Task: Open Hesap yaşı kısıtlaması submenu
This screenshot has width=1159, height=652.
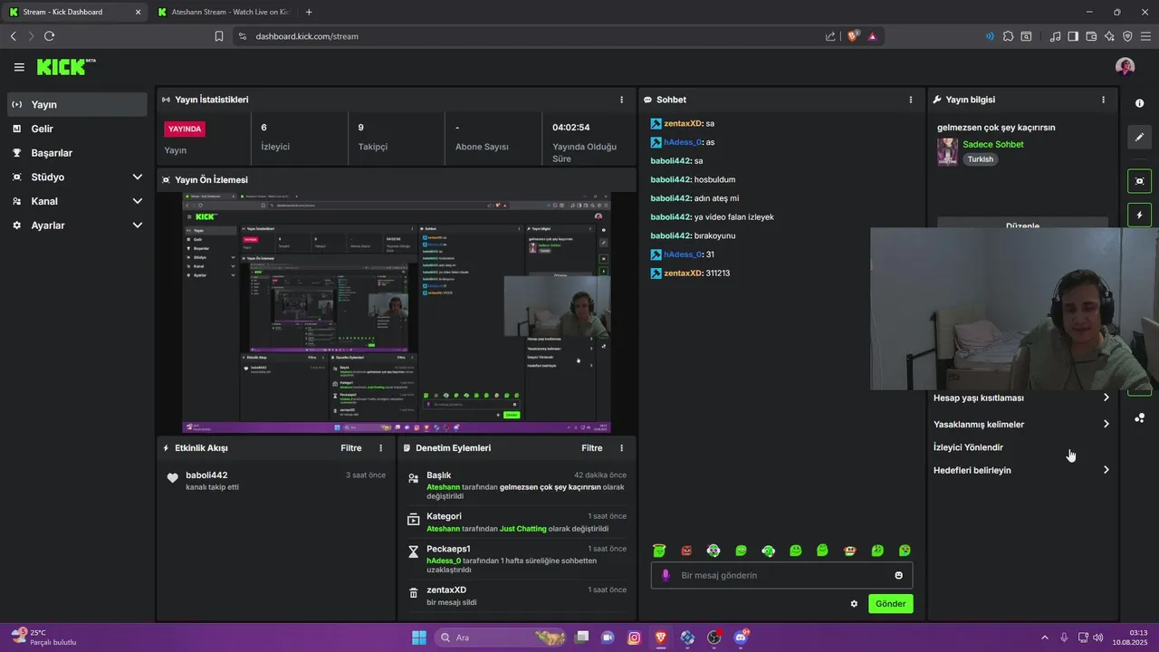Action: click(1021, 398)
